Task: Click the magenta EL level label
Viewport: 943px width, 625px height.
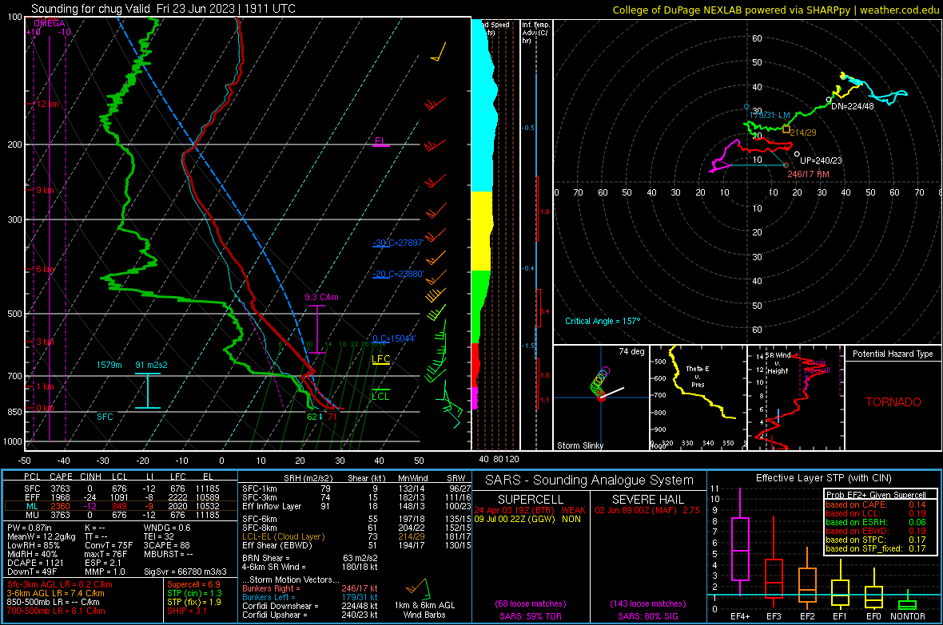Action: click(380, 141)
